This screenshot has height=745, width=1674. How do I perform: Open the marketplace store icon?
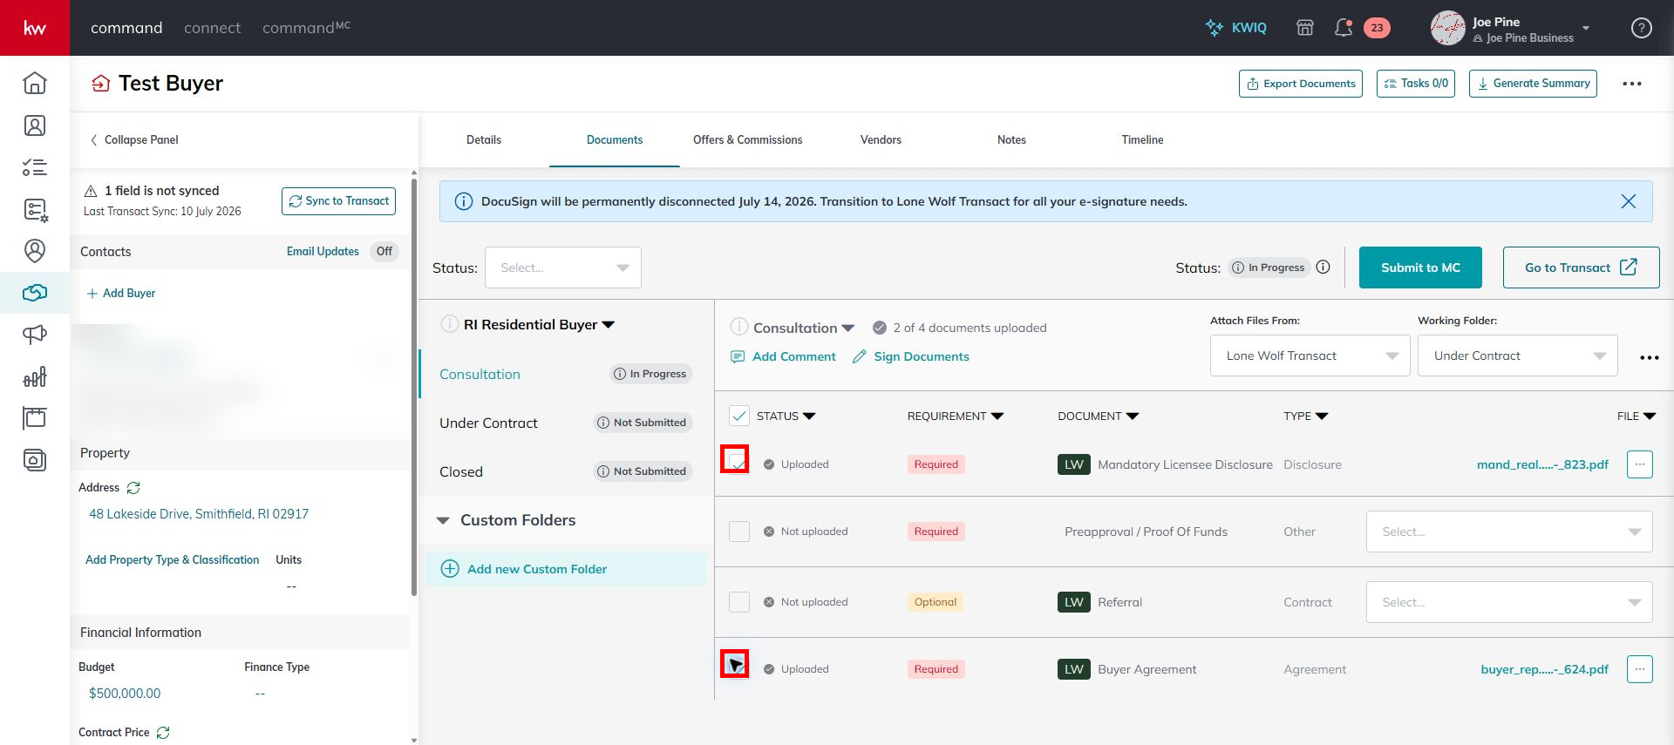[1305, 28]
